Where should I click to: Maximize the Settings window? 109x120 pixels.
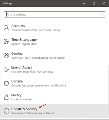point(94,3)
